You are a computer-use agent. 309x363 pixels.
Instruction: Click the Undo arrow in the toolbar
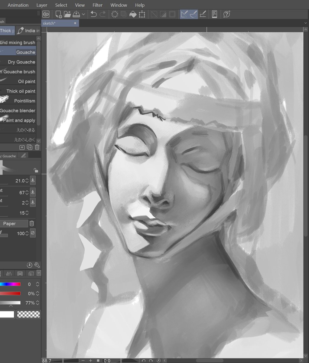click(x=93, y=14)
